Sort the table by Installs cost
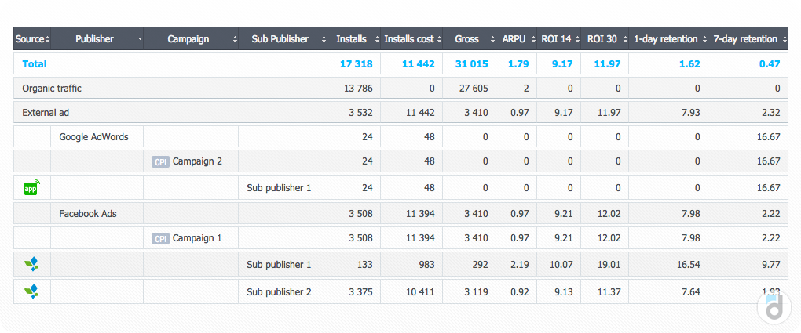The width and height of the screenshot is (801, 333). pos(411,39)
